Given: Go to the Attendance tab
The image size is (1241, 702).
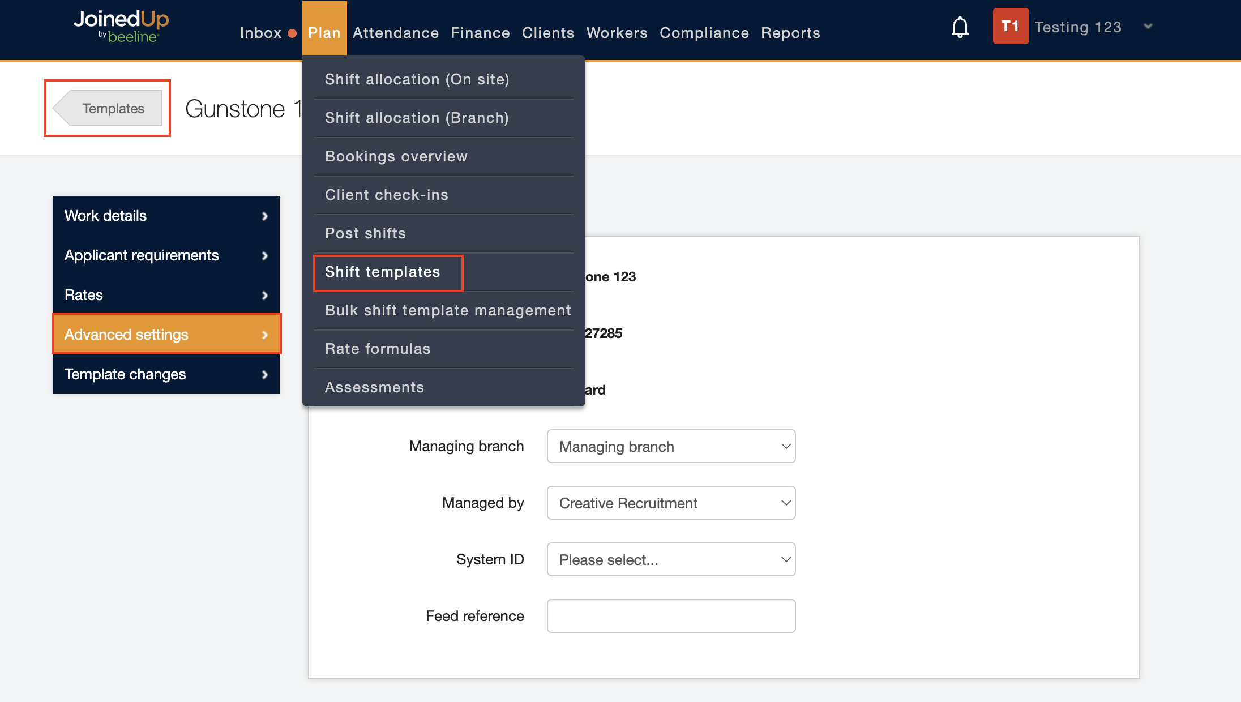Looking at the screenshot, I should (x=395, y=33).
